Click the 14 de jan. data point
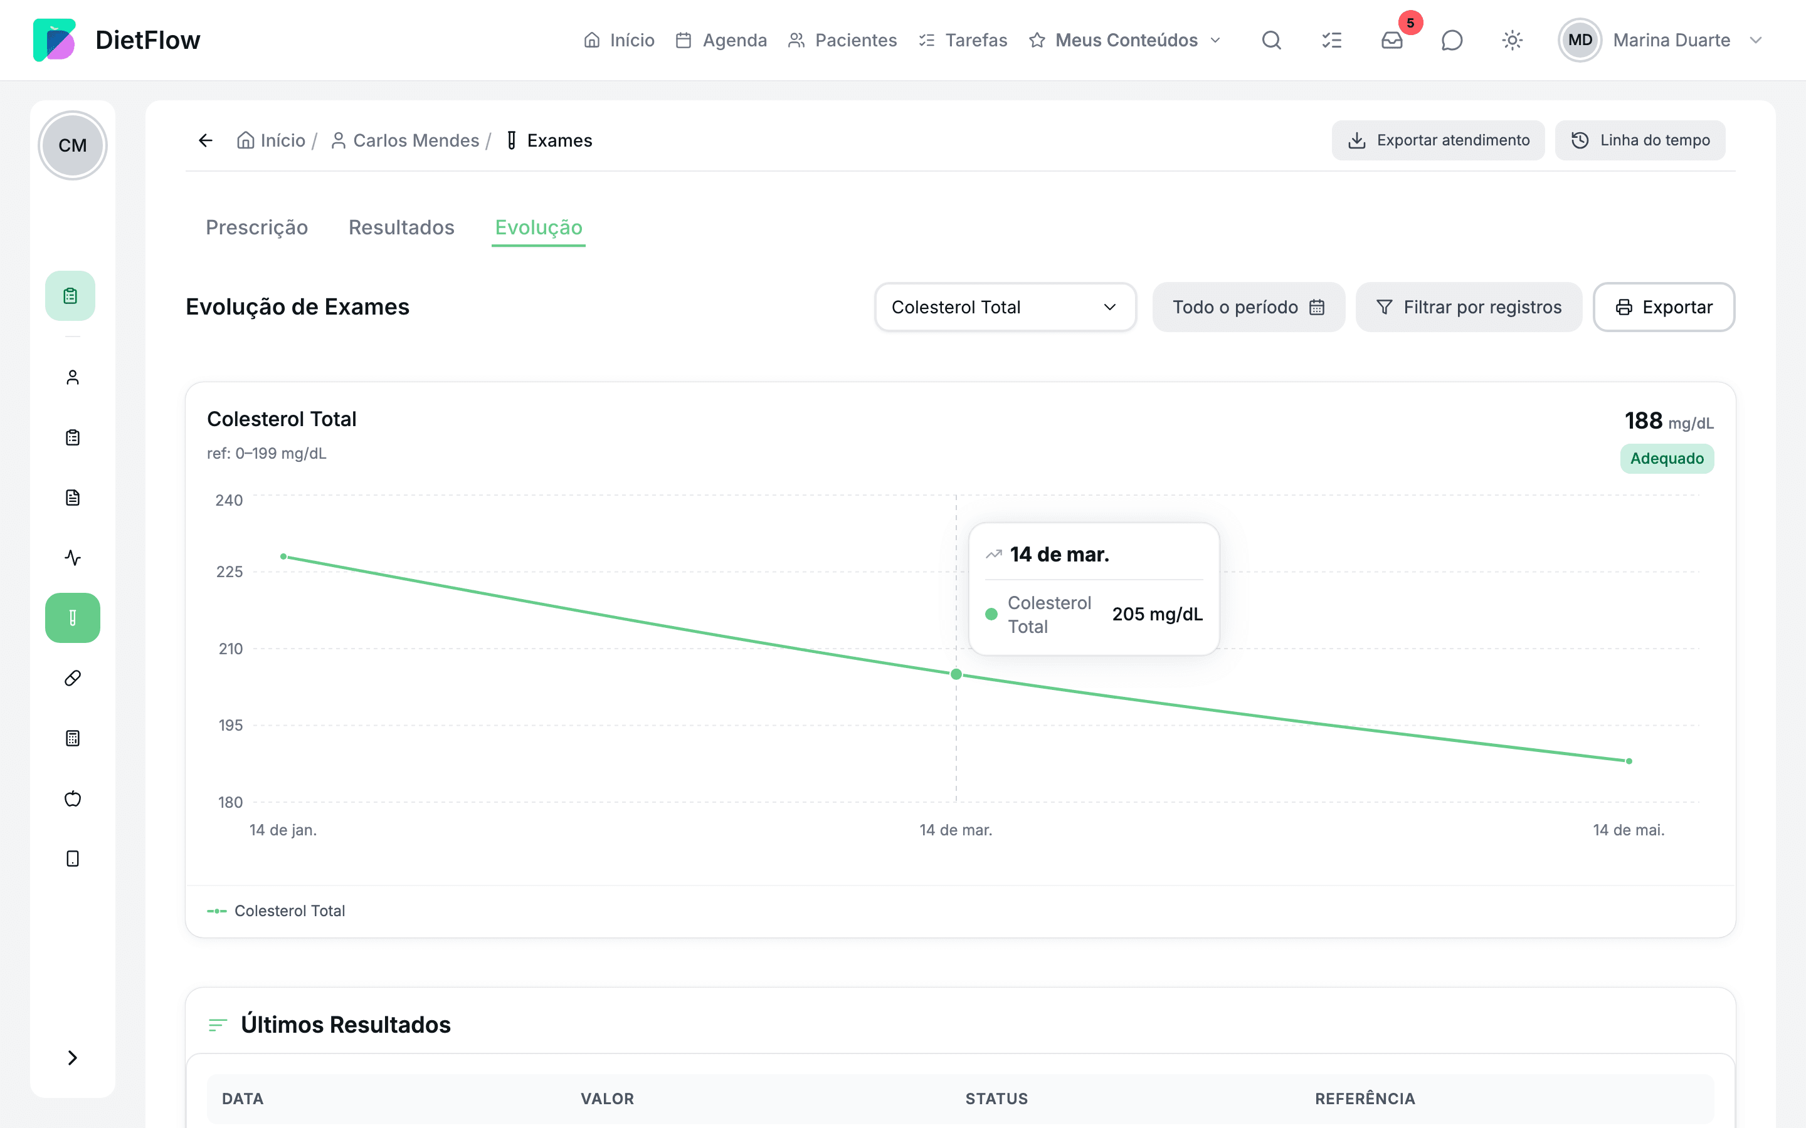The image size is (1806, 1128). (283, 556)
